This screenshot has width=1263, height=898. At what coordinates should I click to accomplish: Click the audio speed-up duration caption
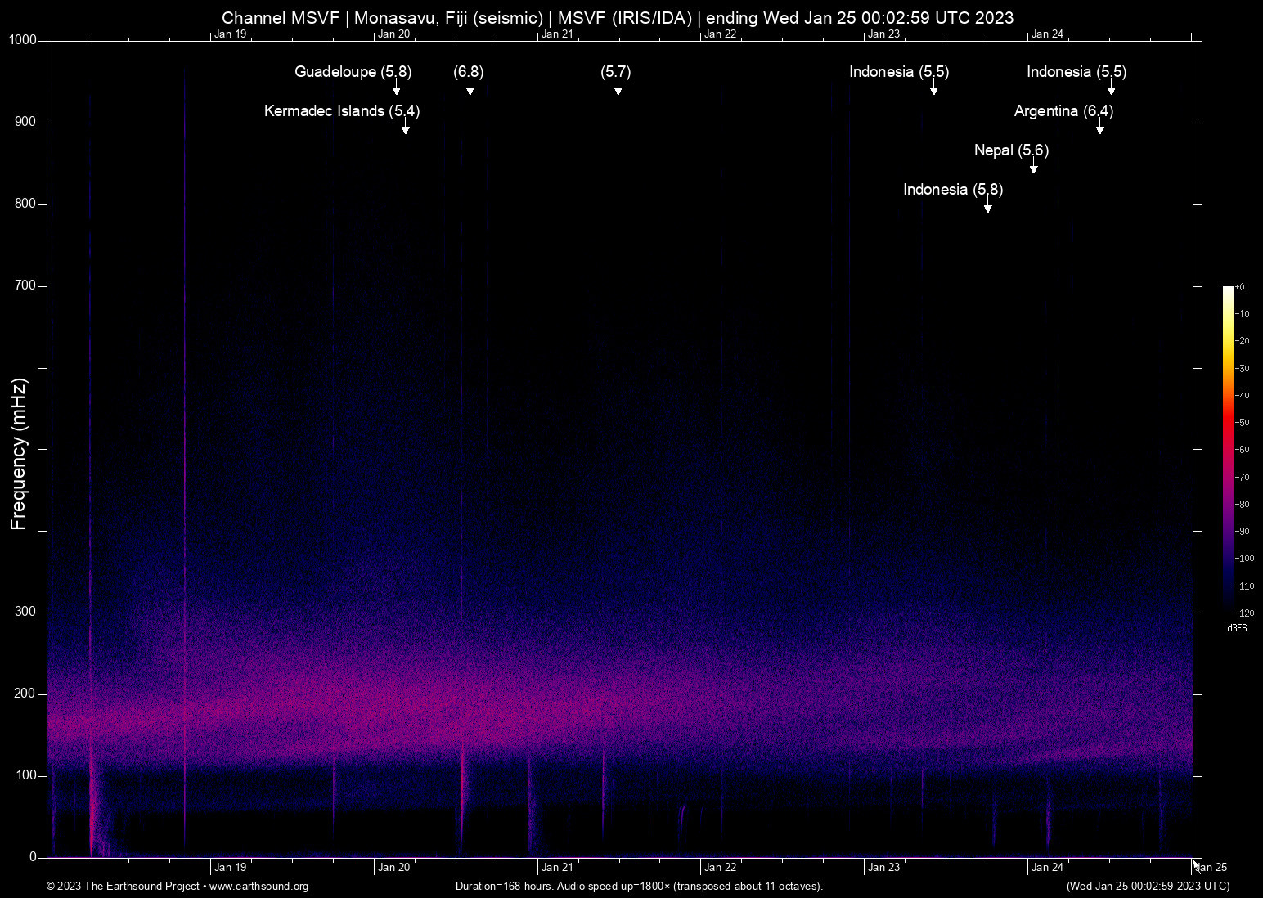(639, 887)
